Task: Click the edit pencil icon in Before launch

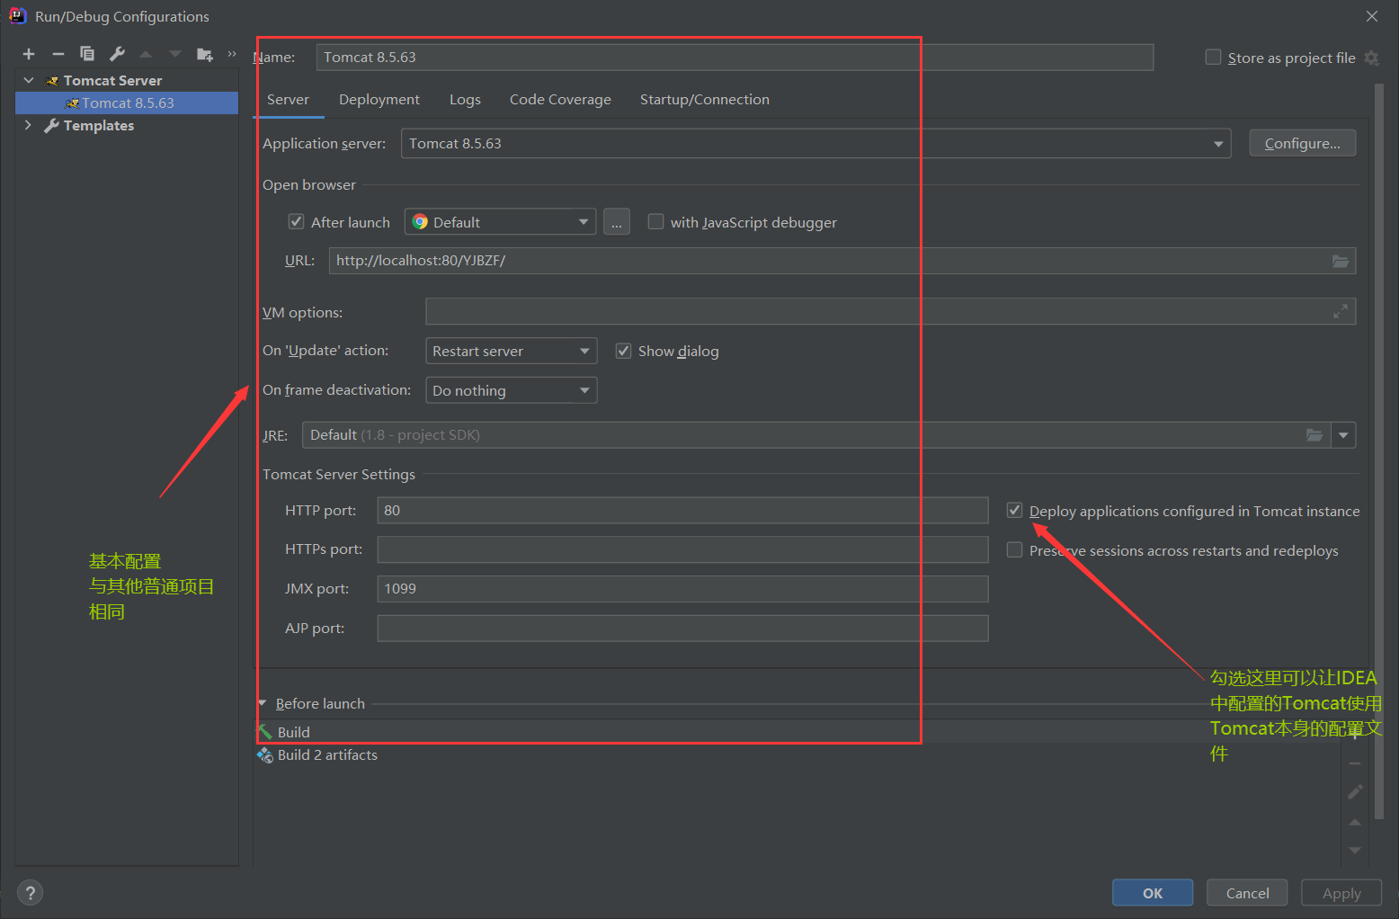Action: 1355,792
